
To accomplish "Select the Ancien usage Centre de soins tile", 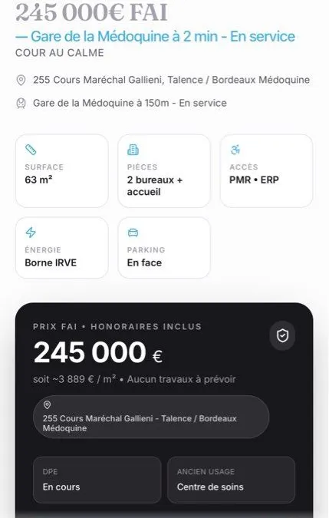I will (x=231, y=480).
